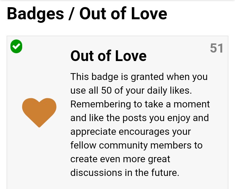Click the 'create even more great' line
235x189 pixels.
pyautogui.click(x=120, y=159)
